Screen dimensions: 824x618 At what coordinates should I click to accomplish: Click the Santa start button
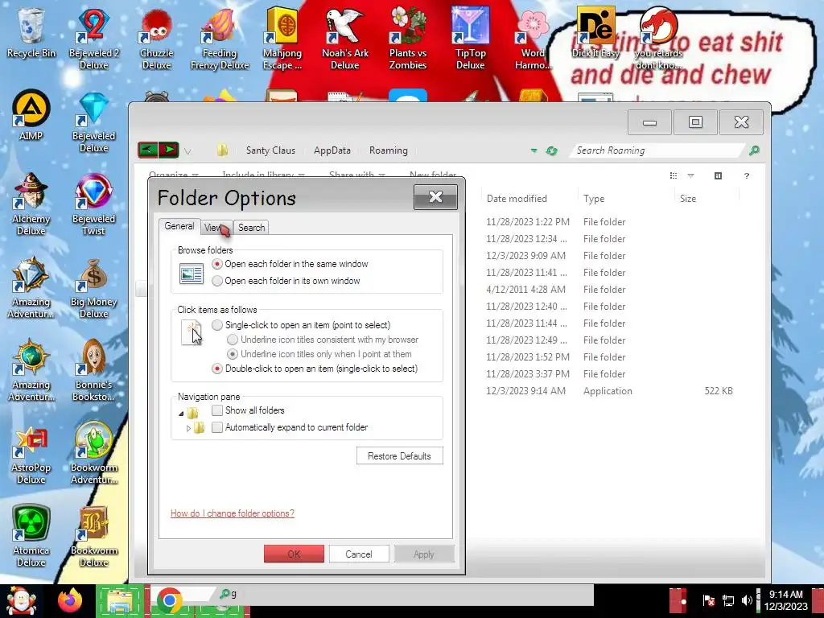pos(20,600)
